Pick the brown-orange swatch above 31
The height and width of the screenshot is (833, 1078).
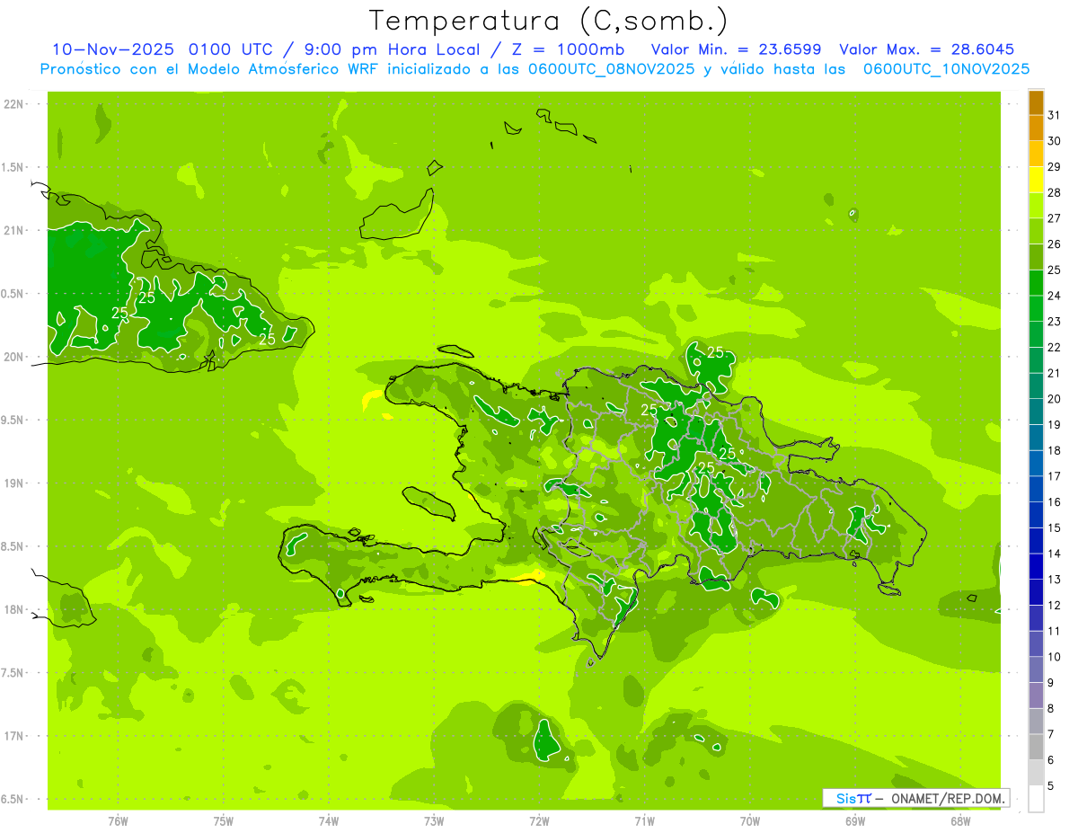(x=1036, y=102)
